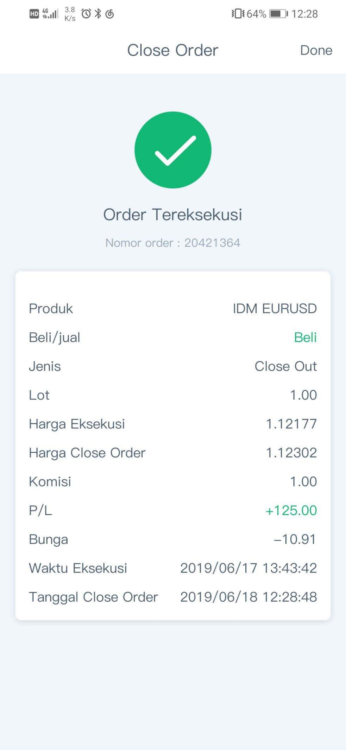The width and height of the screenshot is (346, 750).
Task: Tap the alarm clock status icon
Action: tap(86, 14)
